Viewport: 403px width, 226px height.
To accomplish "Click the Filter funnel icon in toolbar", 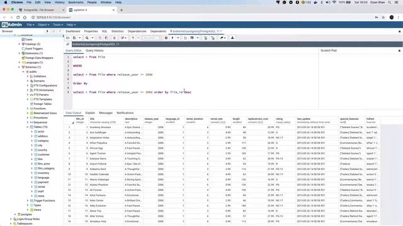I will [133, 38].
